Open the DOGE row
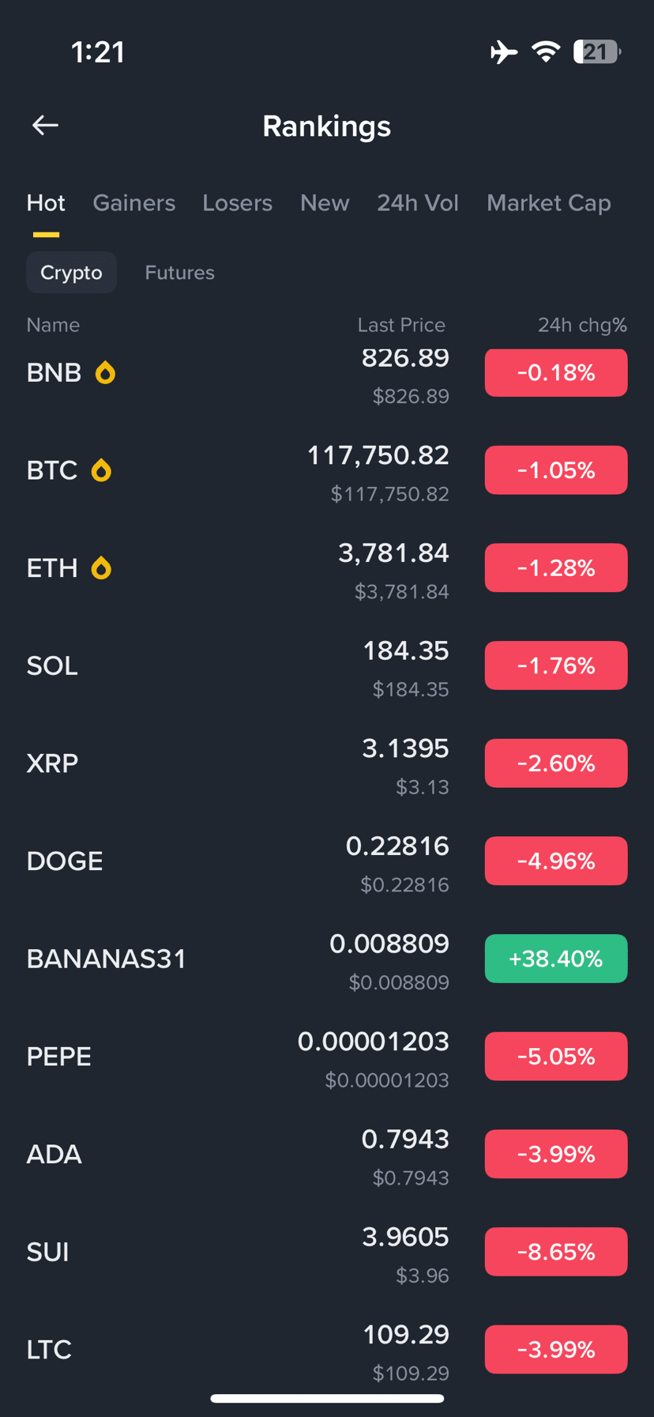 tap(327, 861)
